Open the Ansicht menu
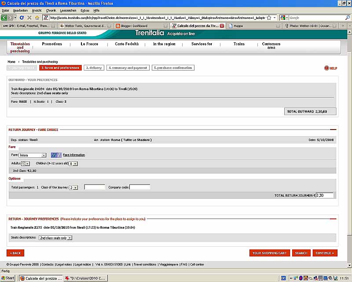The width and height of the screenshot is (352, 282). point(37,10)
